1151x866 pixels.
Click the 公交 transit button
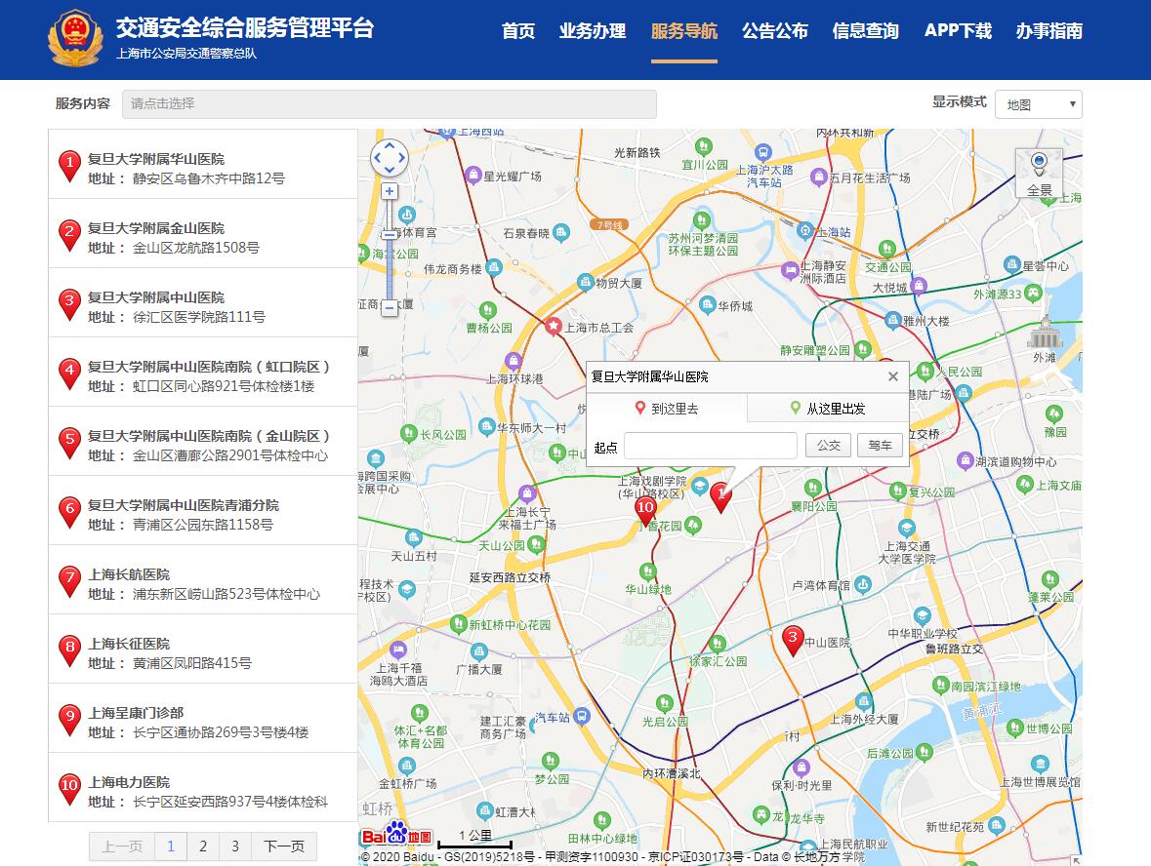(x=828, y=445)
